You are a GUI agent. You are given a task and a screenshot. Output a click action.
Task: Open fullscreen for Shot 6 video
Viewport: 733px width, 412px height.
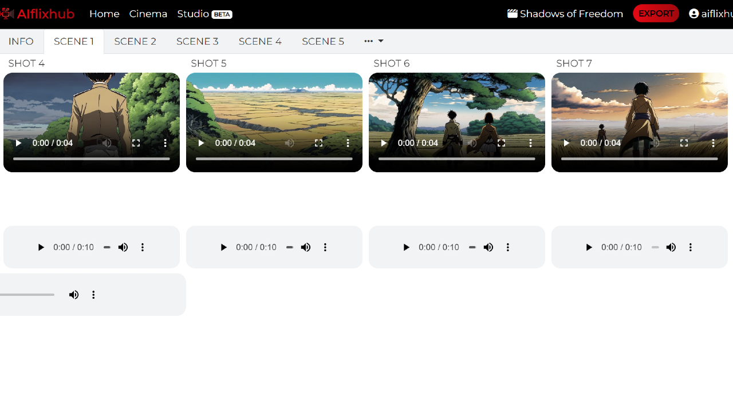pos(502,143)
